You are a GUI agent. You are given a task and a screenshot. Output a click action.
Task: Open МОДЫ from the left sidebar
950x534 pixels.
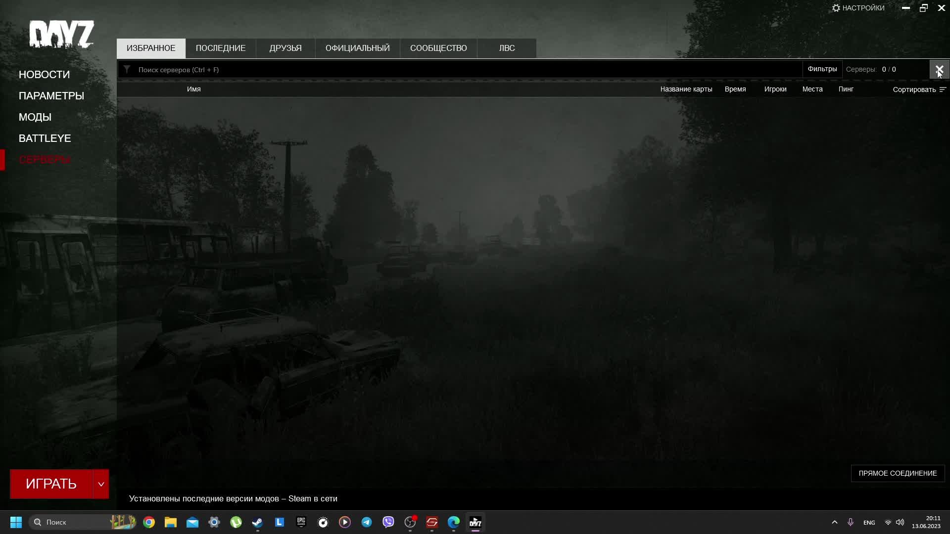(x=35, y=117)
